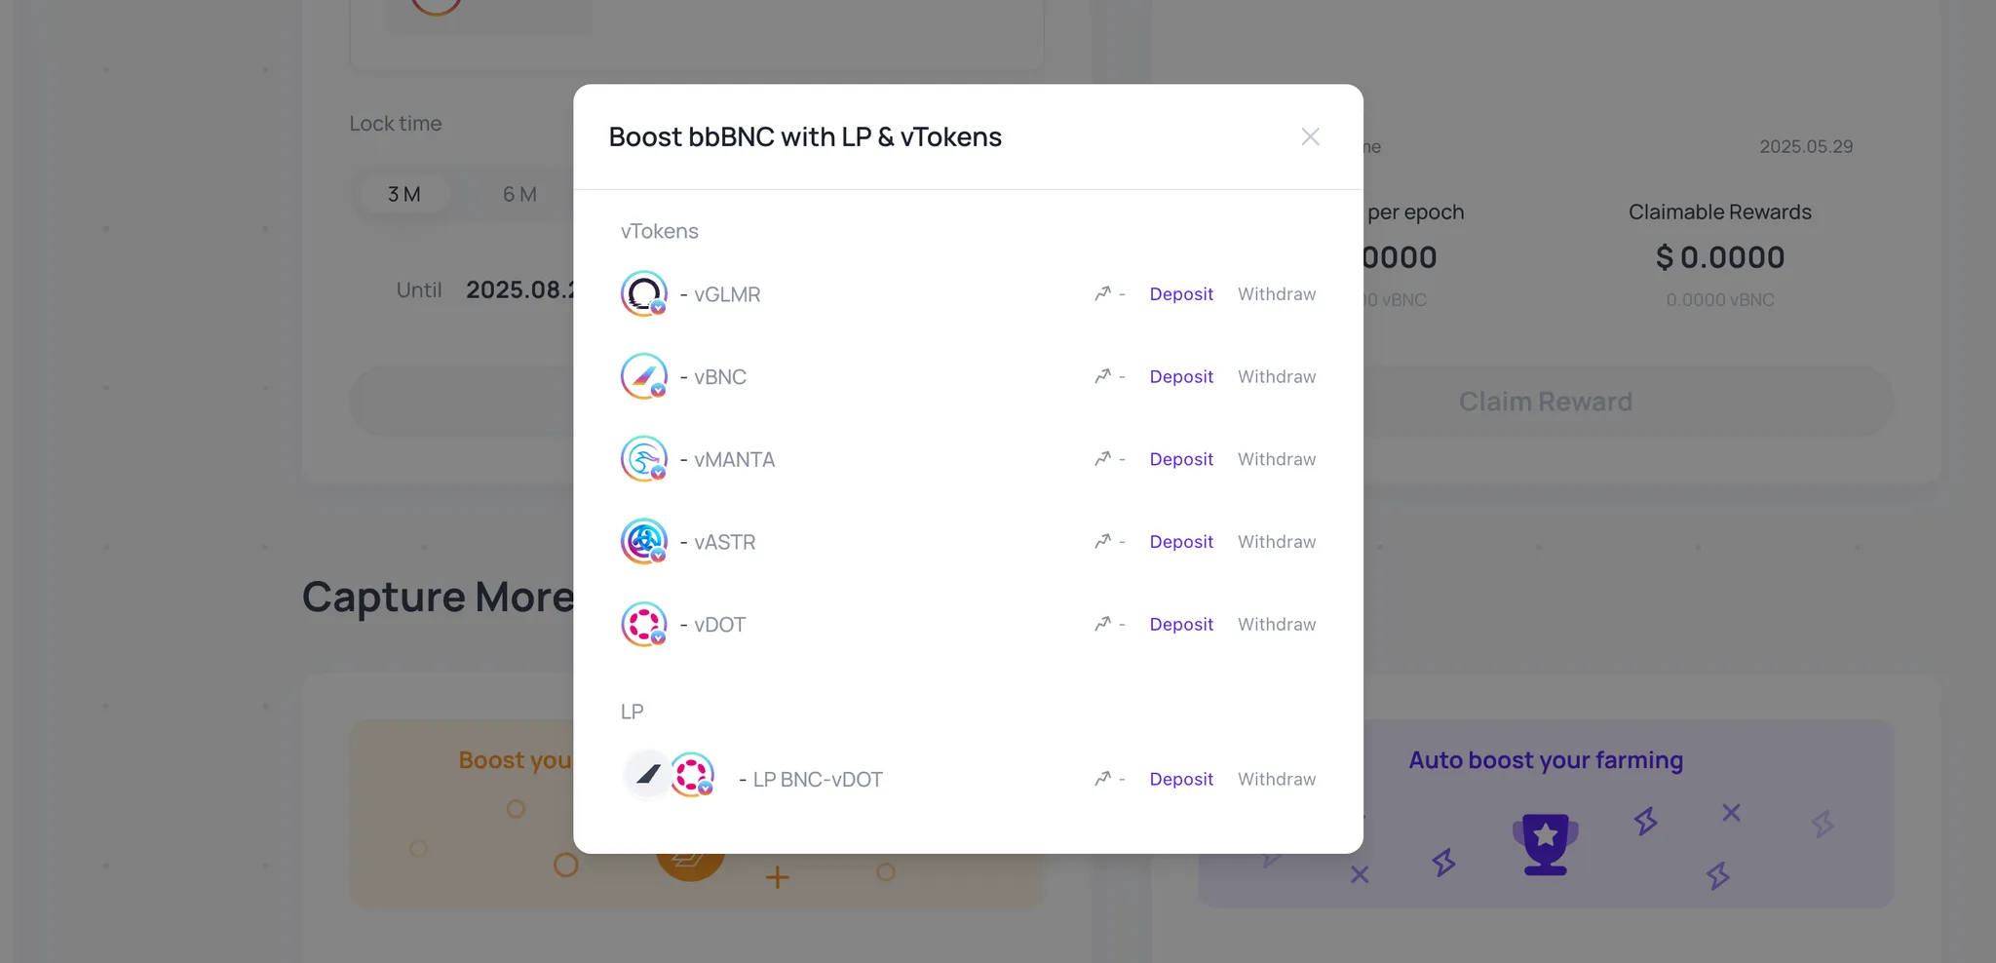1996x963 pixels.
Task: Close the Boost bbBNC dialog
Action: tap(1310, 136)
